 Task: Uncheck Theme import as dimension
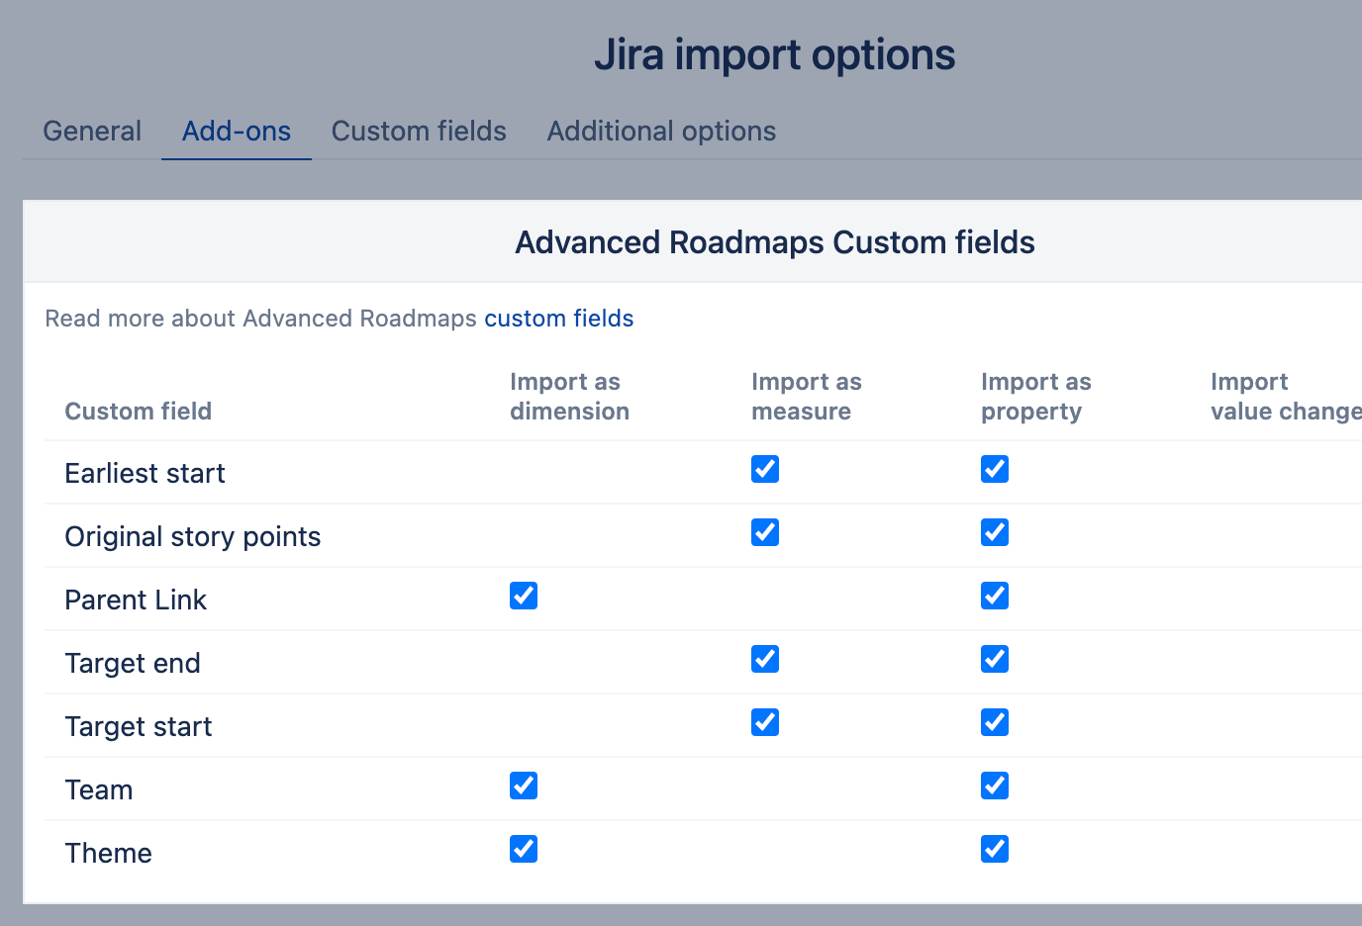tap(524, 849)
